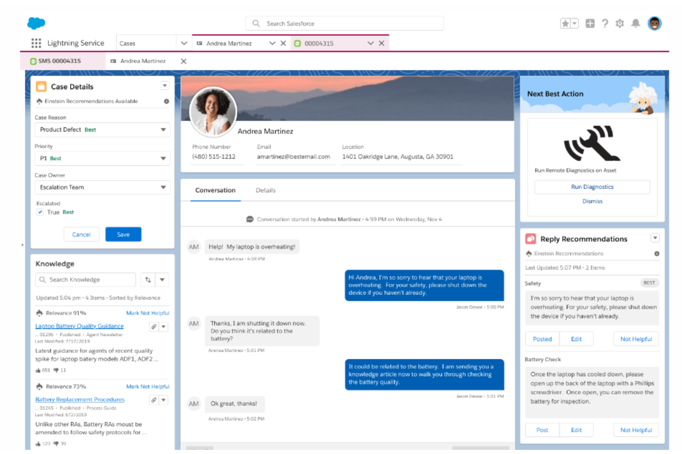This screenshot has width=682, height=454.
Task: Open the notifications bell
Action: pyautogui.click(x=635, y=23)
